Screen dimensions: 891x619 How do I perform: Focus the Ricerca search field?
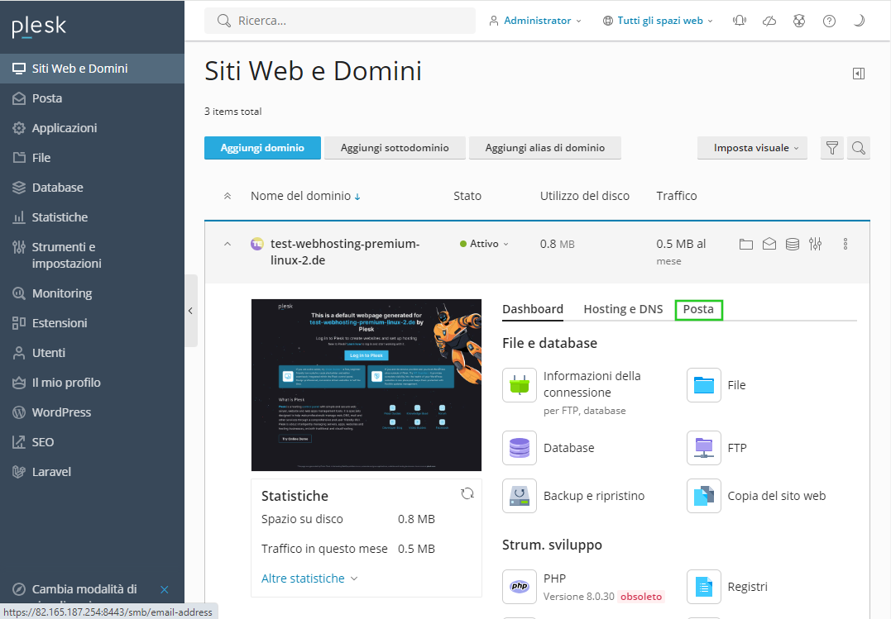pos(340,21)
